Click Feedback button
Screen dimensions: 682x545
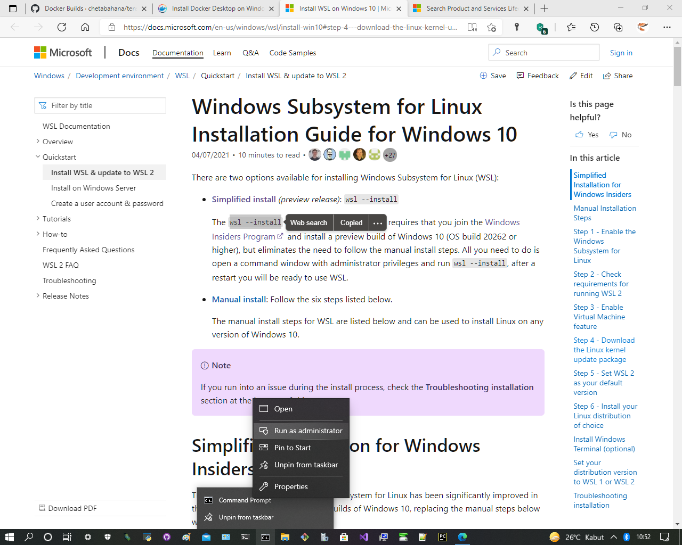pyautogui.click(x=538, y=76)
